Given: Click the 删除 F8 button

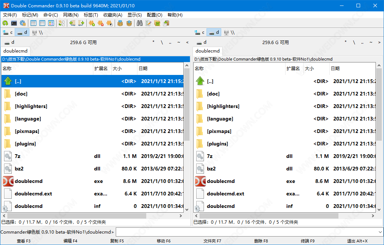Looking at the screenshot, I should [x=261, y=241].
